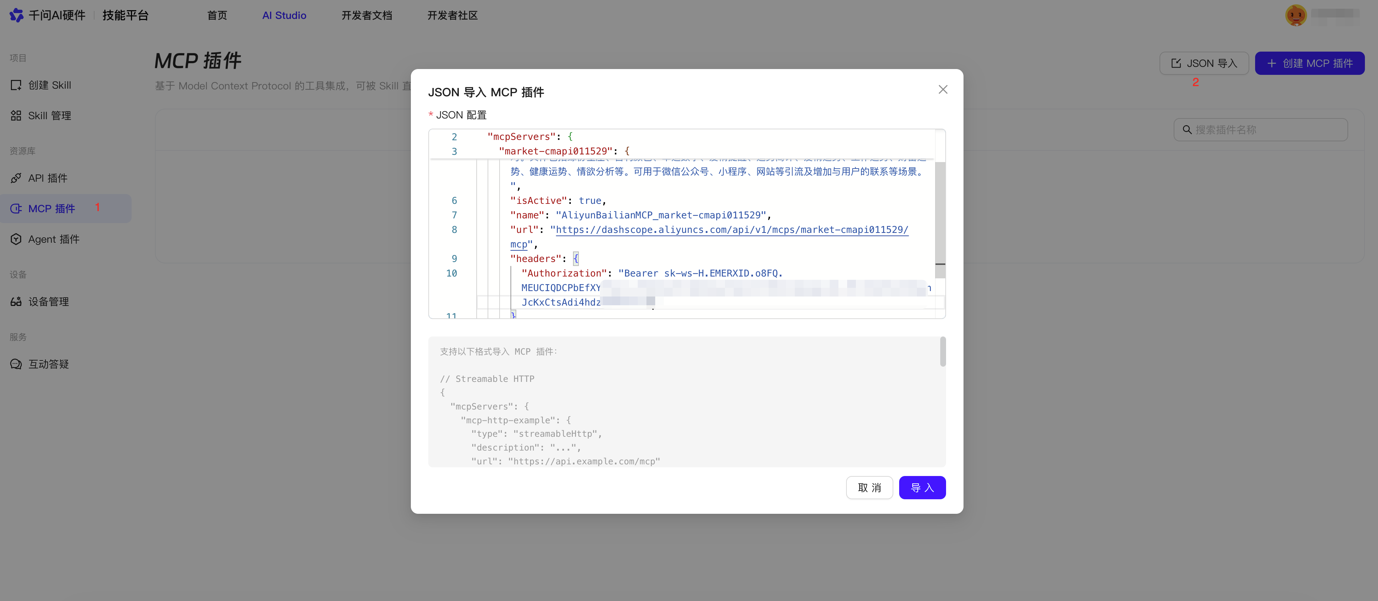Click the "mcpServers" line in the editor
Viewport: 1378px width, 601px height.
pyautogui.click(x=530, y=137)
